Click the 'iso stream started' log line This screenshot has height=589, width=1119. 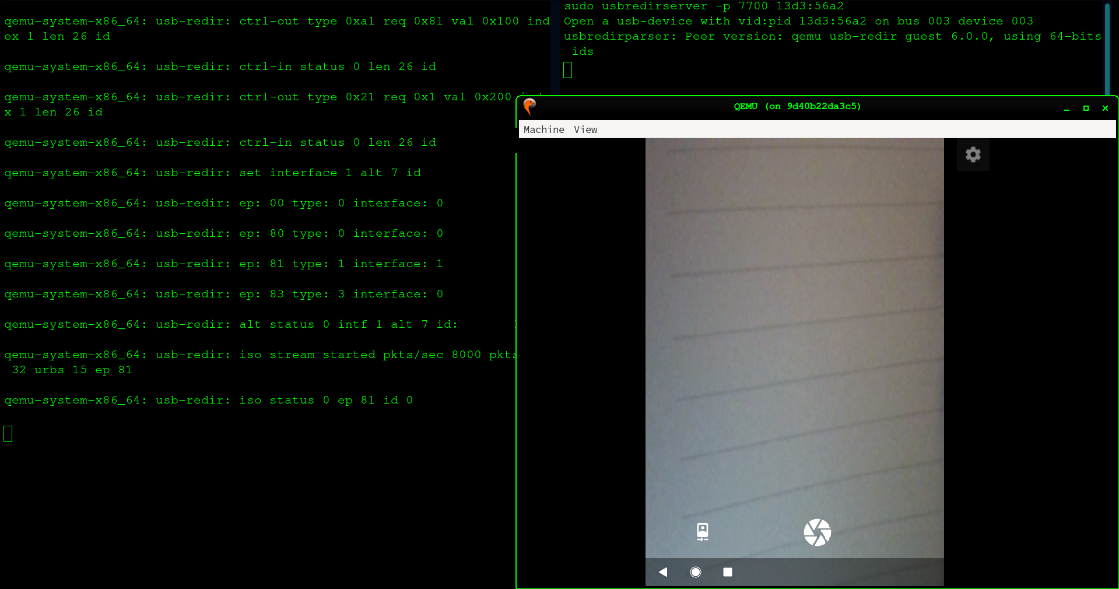click(x=260, y=362)
